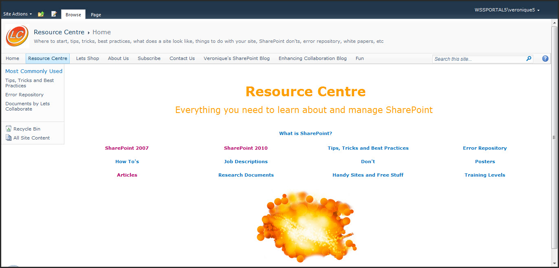This screenshot has height=268, width=559.
Task: Click inside the Search this site field
Action: pyautogui.click(x=479, y=59)
